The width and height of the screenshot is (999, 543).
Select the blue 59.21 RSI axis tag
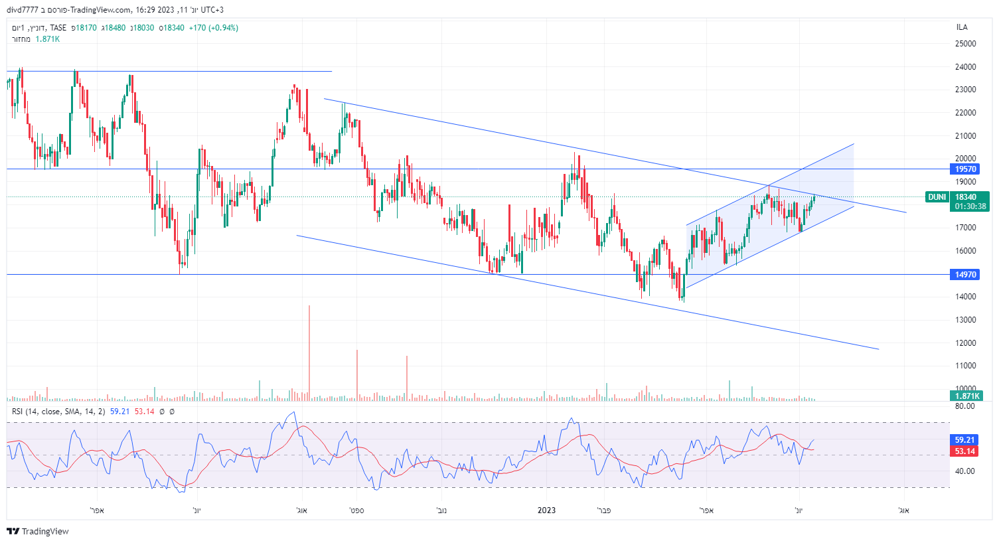pos(964,440)
